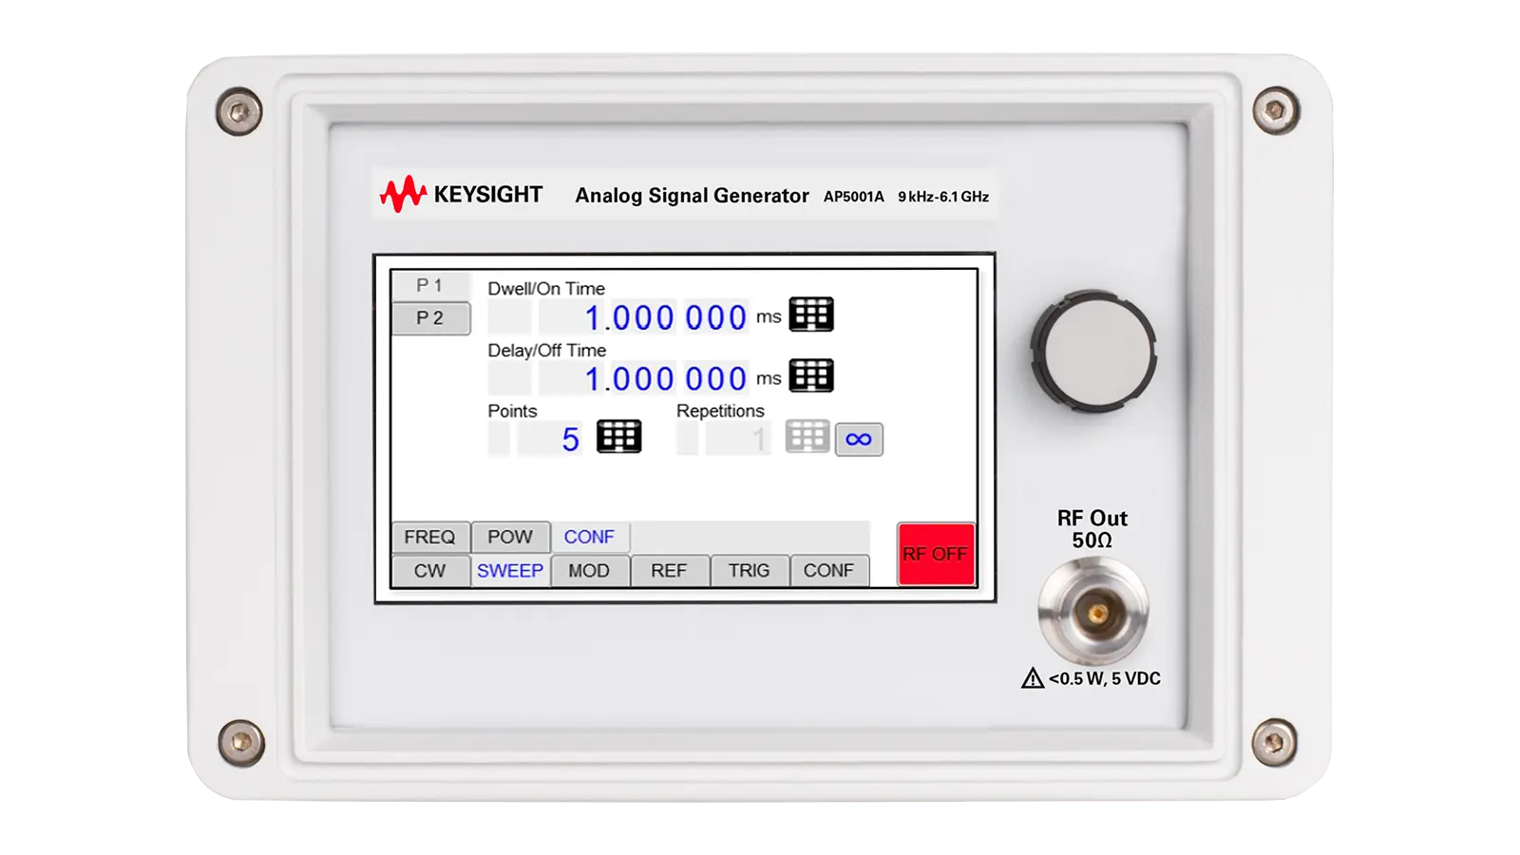Toggle infinite repetitions button
1520x855 pixels.
tap(859, 439)
